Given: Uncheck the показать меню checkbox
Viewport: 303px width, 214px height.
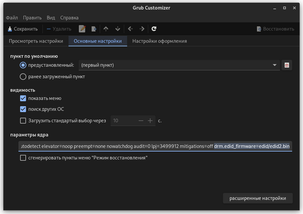Looking at the screenshot, I should tap(23, 98).
